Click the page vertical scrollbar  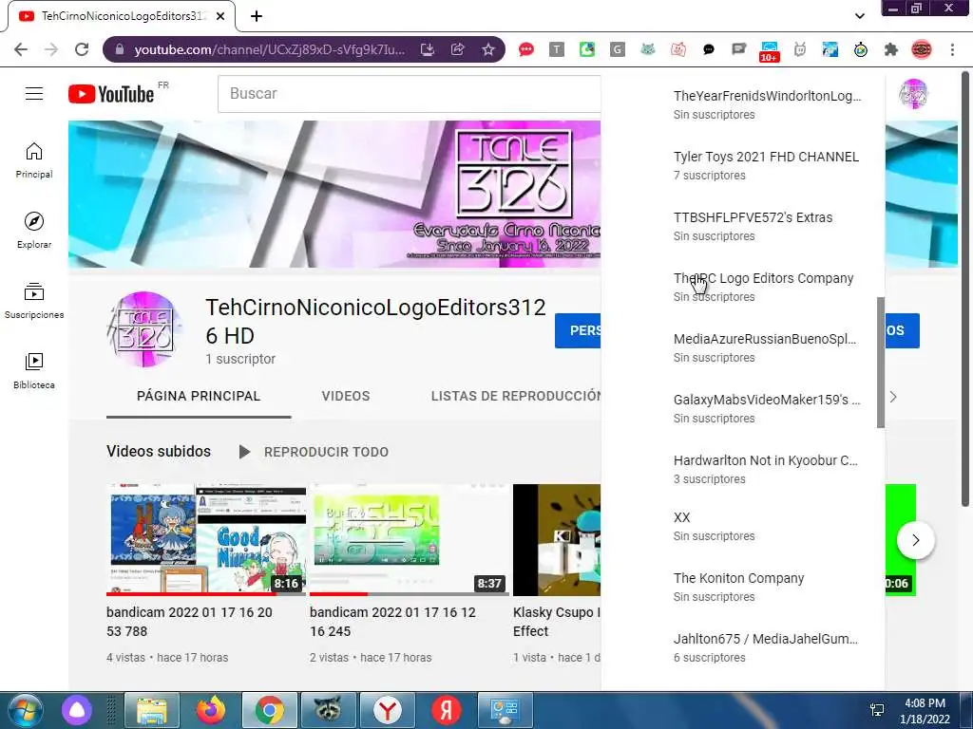(965, 289)
